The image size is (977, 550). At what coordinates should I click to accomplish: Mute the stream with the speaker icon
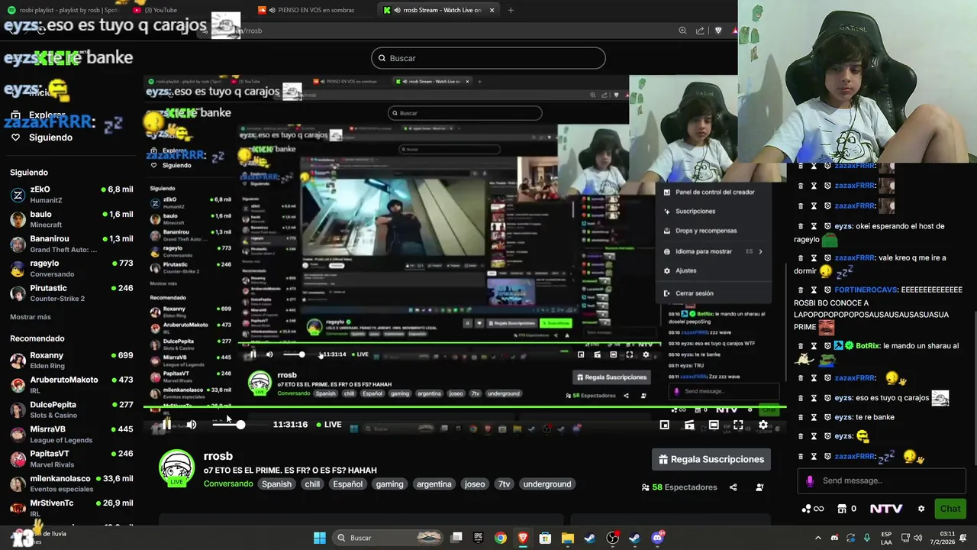(x=192, y=425)
